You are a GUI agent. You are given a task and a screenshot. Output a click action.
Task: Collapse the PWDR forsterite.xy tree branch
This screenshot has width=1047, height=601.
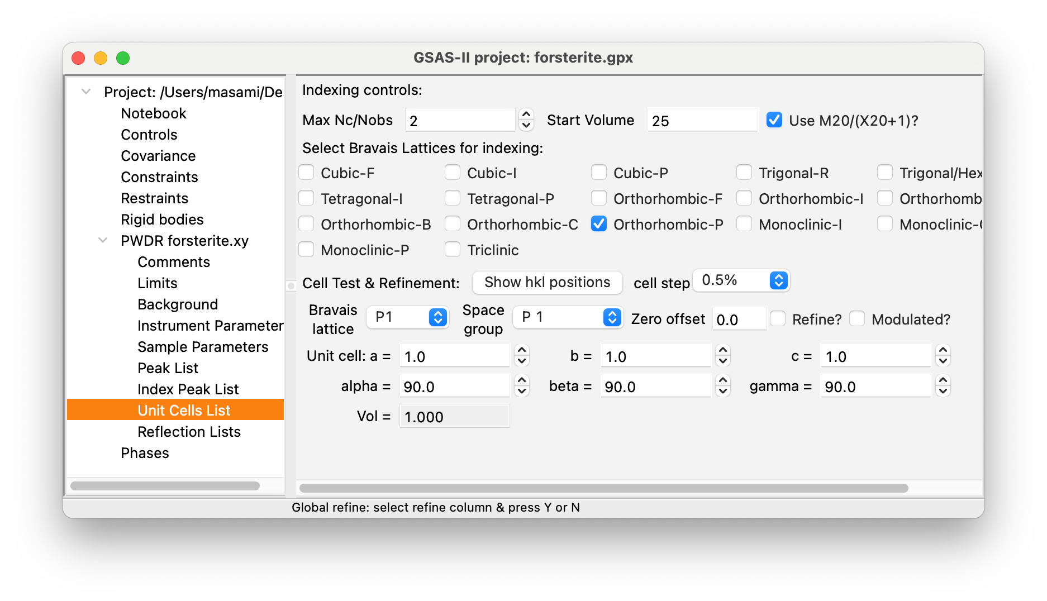click(x=103, y=240)
